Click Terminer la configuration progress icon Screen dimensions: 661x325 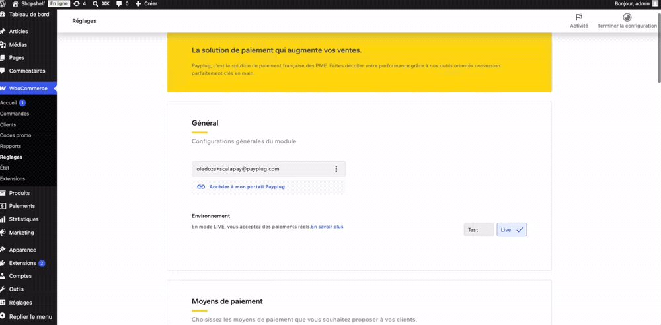627,17
